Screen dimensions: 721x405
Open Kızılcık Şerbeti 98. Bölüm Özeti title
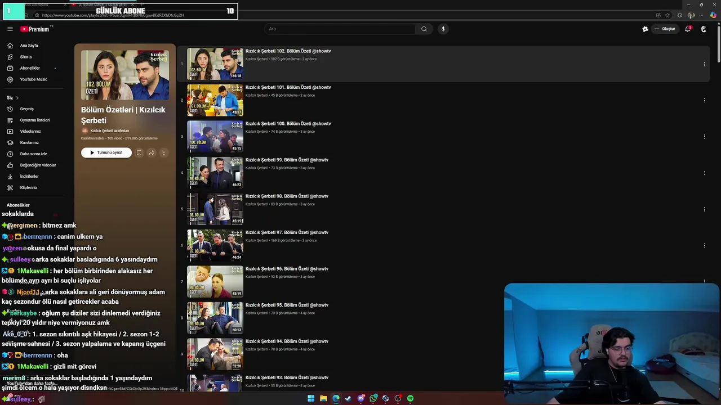pos(287,196)
